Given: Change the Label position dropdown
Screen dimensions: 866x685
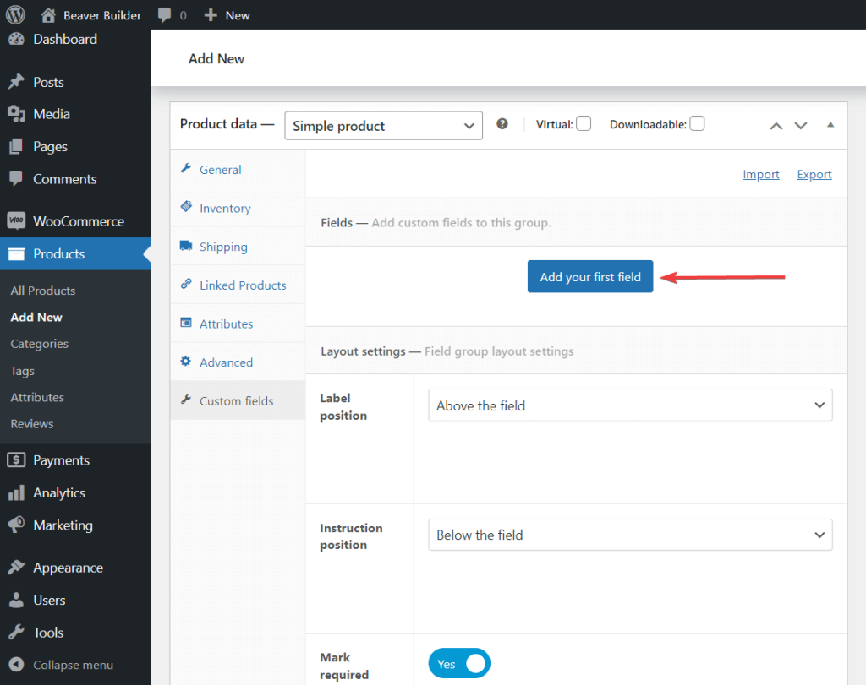Looking at the screenshot, I should click(x=629, y=405).
